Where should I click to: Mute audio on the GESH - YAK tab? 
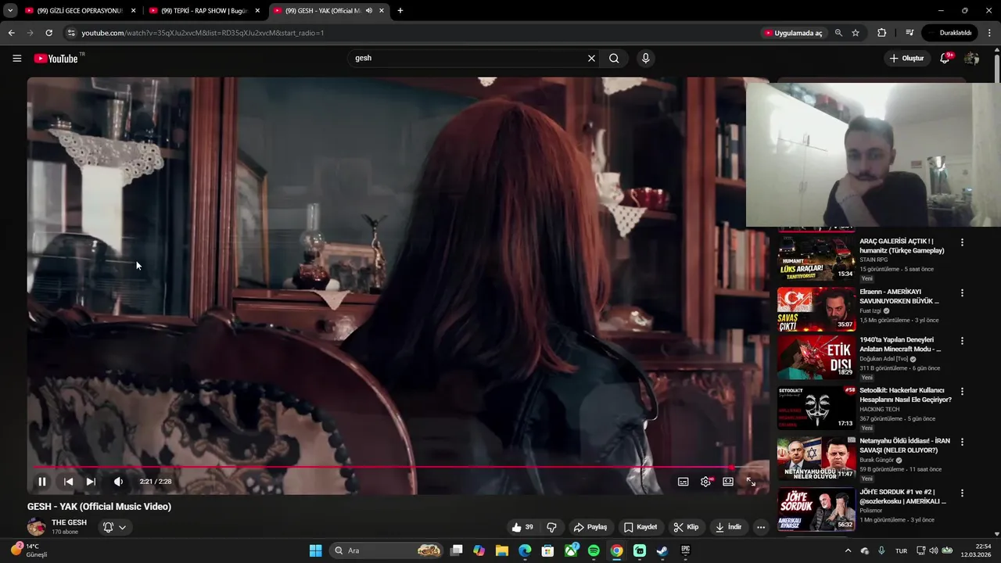pos(369,11)
